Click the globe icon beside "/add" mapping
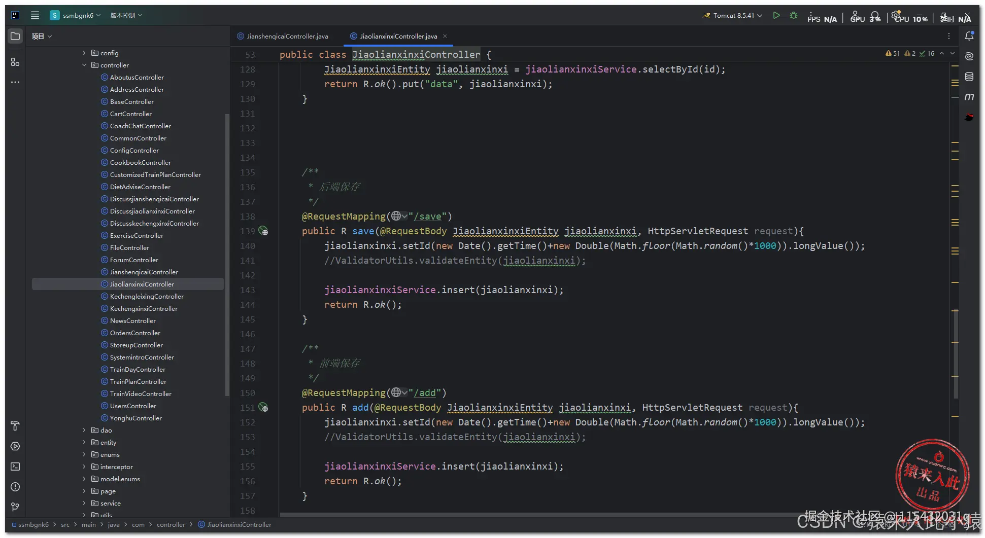Image resolution: width=985 pixels, height=538 pixels. [396, 393]
